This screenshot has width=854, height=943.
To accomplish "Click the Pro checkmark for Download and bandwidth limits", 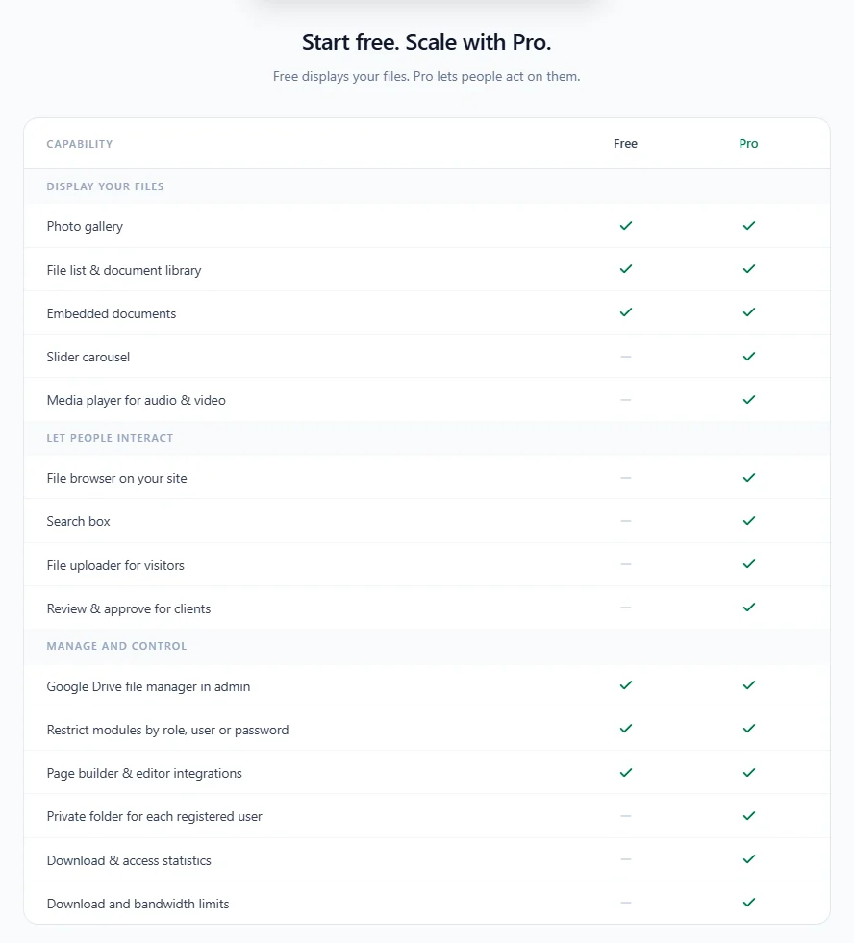I will coord(748,902).
